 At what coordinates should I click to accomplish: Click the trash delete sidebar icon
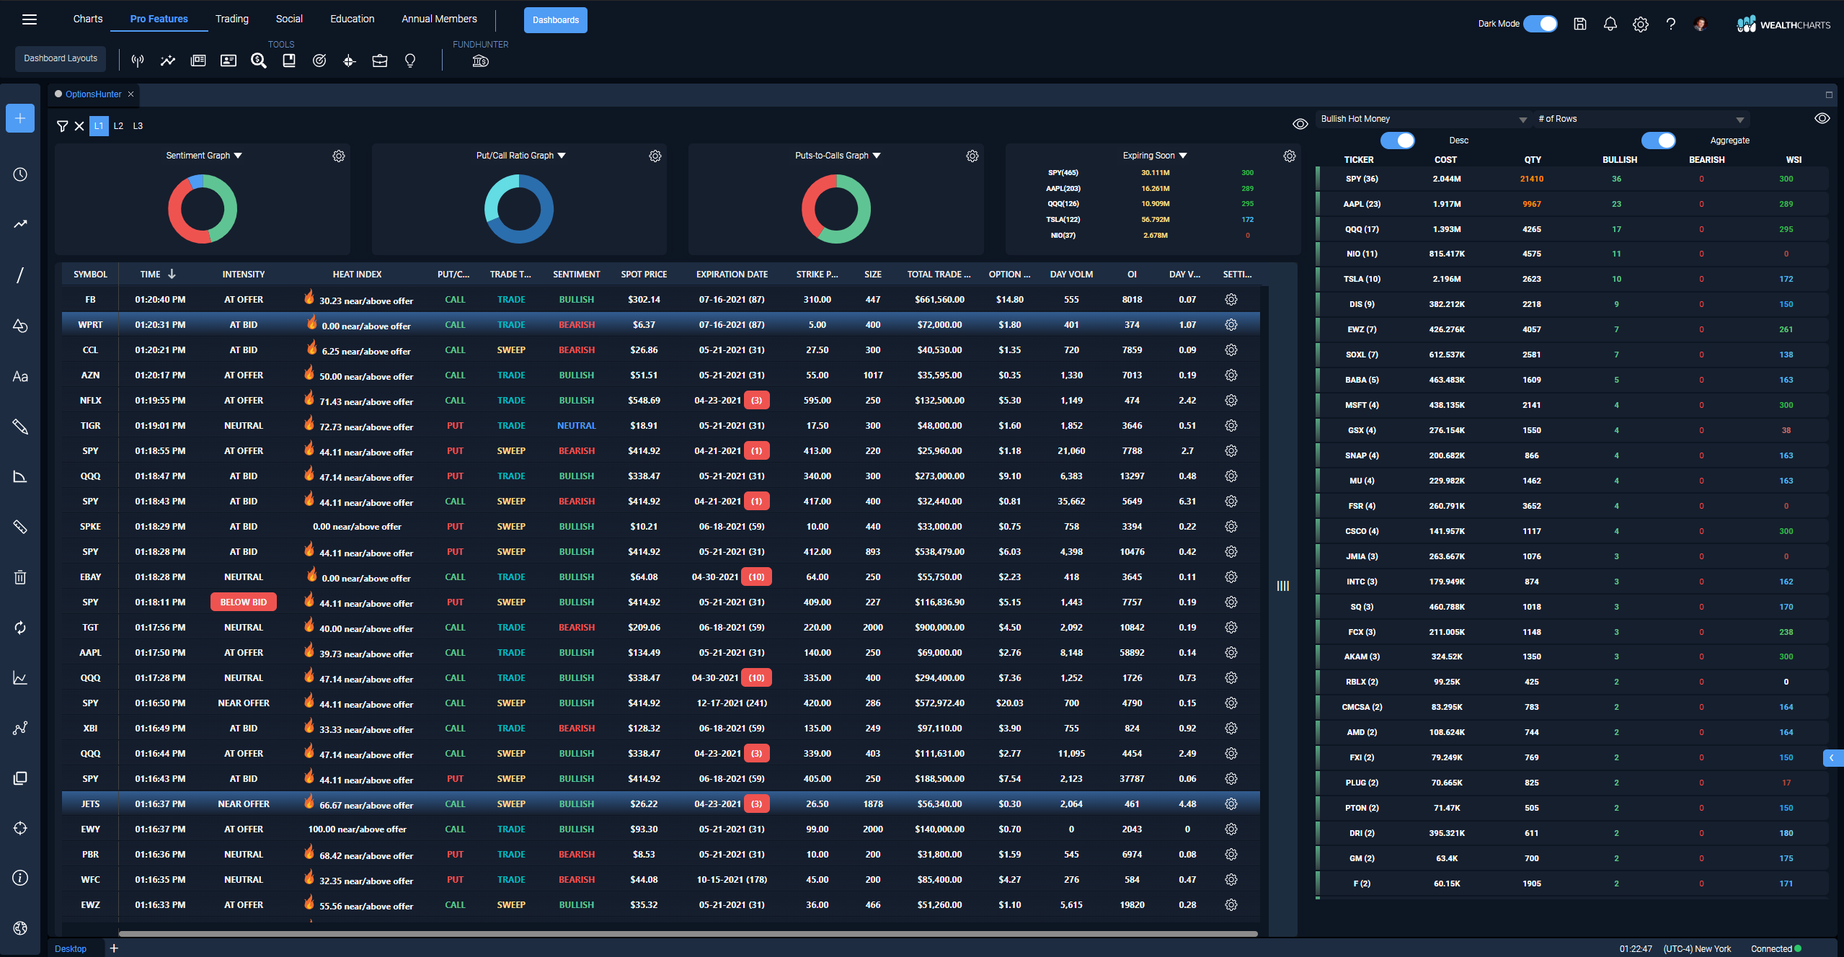coord(20,577)
